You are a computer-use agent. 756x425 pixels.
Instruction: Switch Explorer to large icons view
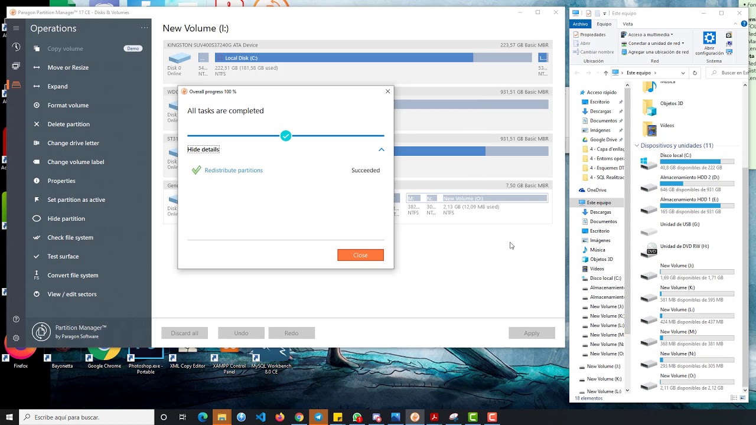[742, 398]
